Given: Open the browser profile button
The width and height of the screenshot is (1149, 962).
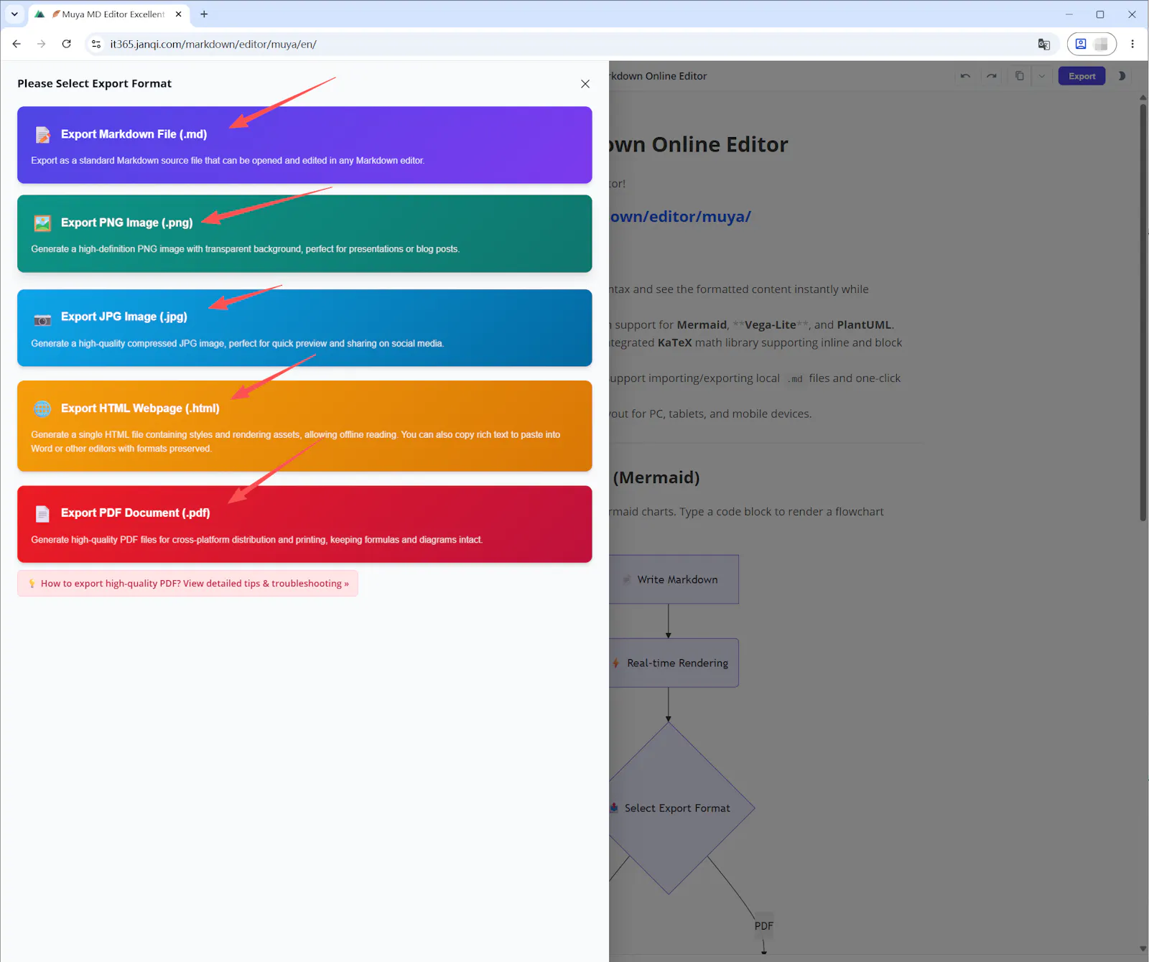Looking at the screenshot, I should click(1092, 44).
